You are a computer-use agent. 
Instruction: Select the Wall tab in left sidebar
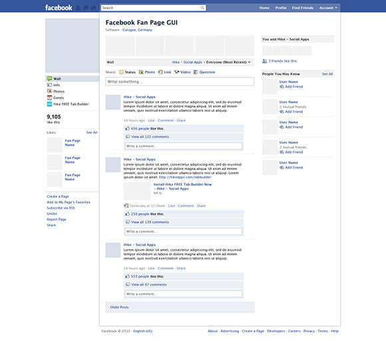tap(73, 79)
